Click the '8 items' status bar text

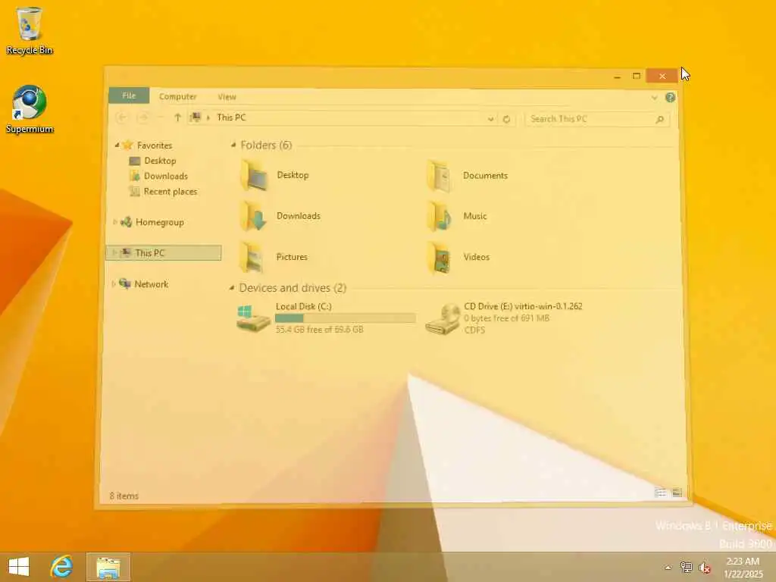coord(124,496)
